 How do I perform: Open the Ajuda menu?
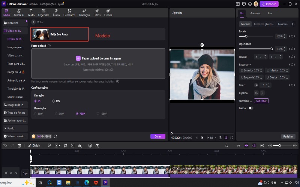(61, 4)
